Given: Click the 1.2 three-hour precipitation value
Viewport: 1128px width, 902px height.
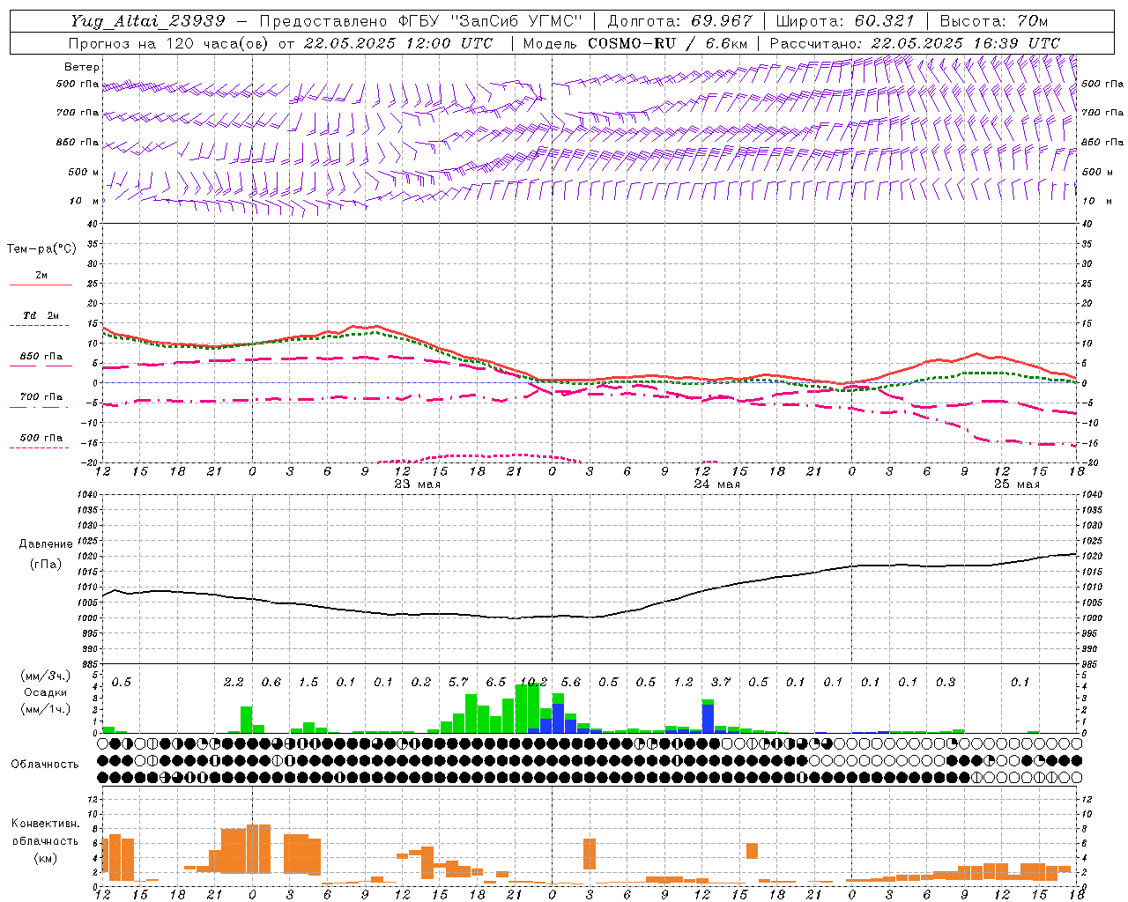Looking at the screenshot, I should tap(684, 683).
